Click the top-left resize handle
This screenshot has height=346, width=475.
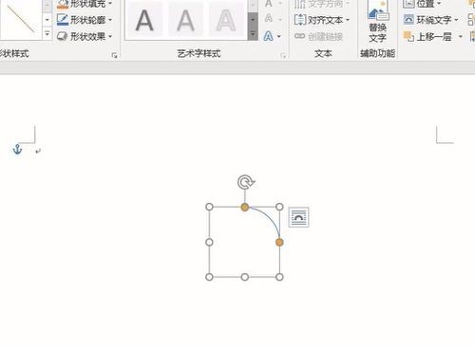click(209, 207)
